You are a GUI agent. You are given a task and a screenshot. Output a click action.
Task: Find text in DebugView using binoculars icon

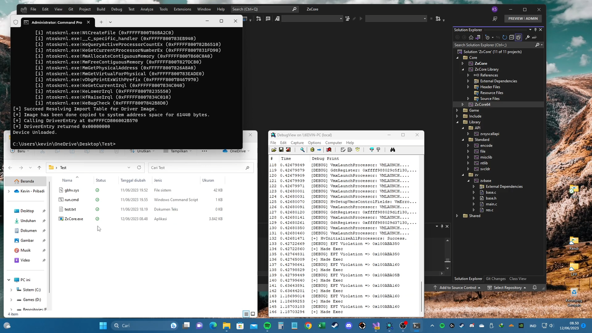click(x=393, y=149)
